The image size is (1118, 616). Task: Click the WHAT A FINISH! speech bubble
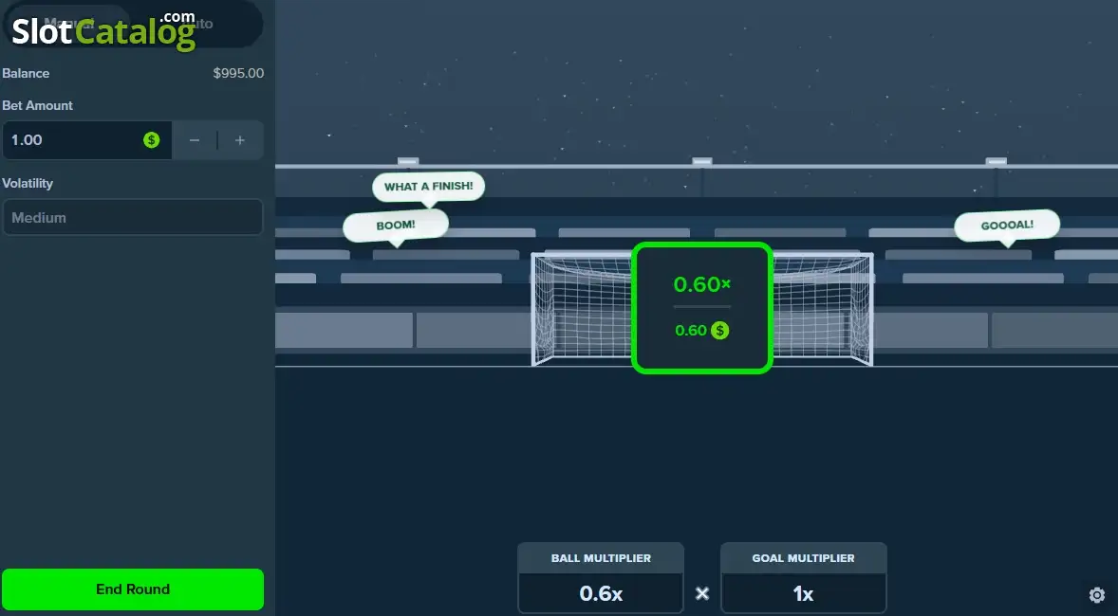pos(429,188)
